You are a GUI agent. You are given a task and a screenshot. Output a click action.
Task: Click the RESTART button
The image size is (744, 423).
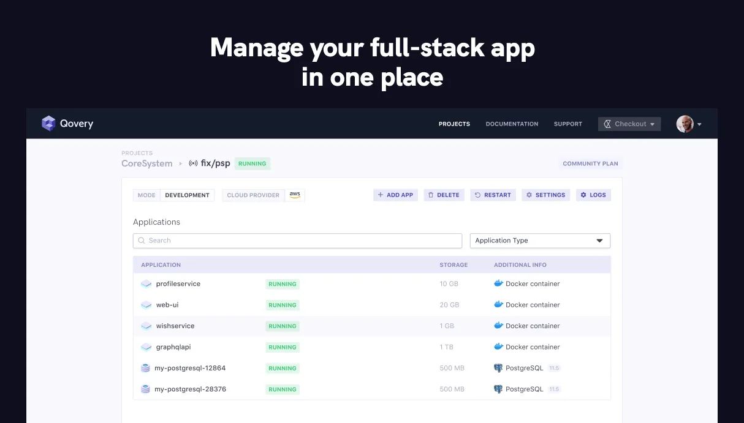click(x=493, y=195)
